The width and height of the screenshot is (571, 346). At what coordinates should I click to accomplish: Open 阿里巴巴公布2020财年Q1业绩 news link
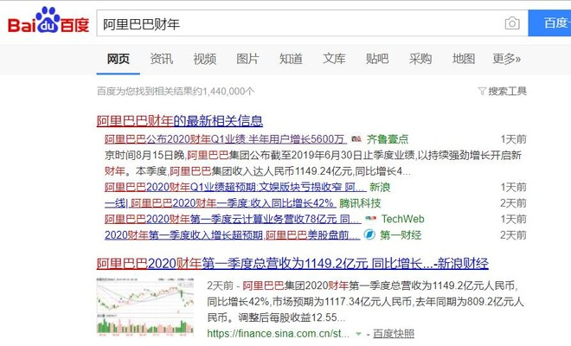[x=226, y=139]
